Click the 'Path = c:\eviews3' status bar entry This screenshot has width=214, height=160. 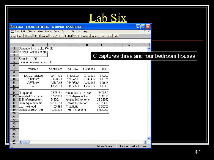(105, 146)
